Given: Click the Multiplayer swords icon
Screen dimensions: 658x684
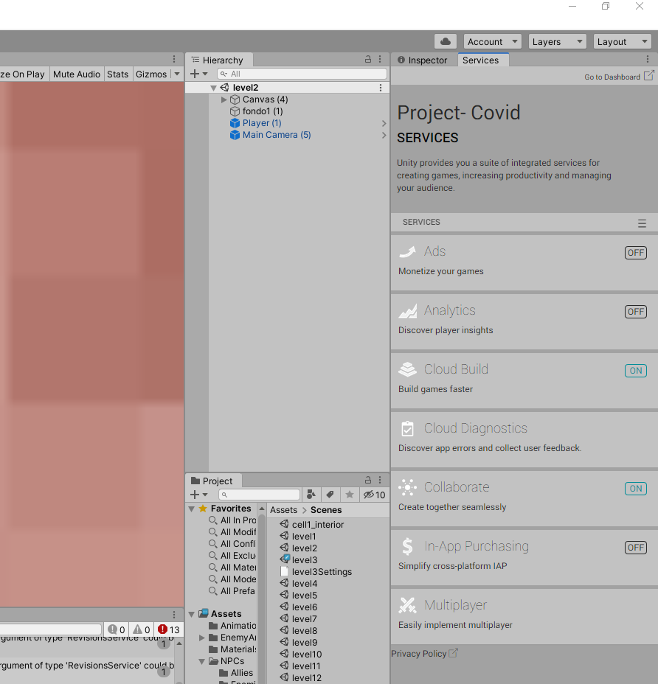Looking at the screenshot, I should (408, 605).
